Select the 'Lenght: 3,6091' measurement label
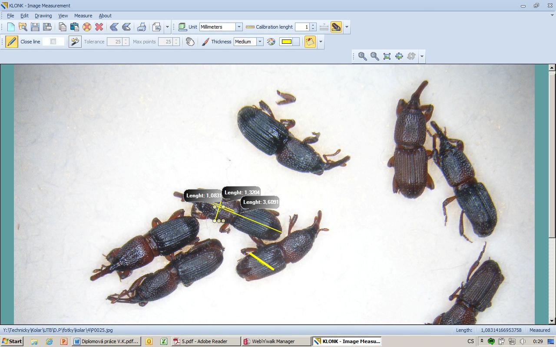The width and height of the screenshot is (556, 347). 260,202
